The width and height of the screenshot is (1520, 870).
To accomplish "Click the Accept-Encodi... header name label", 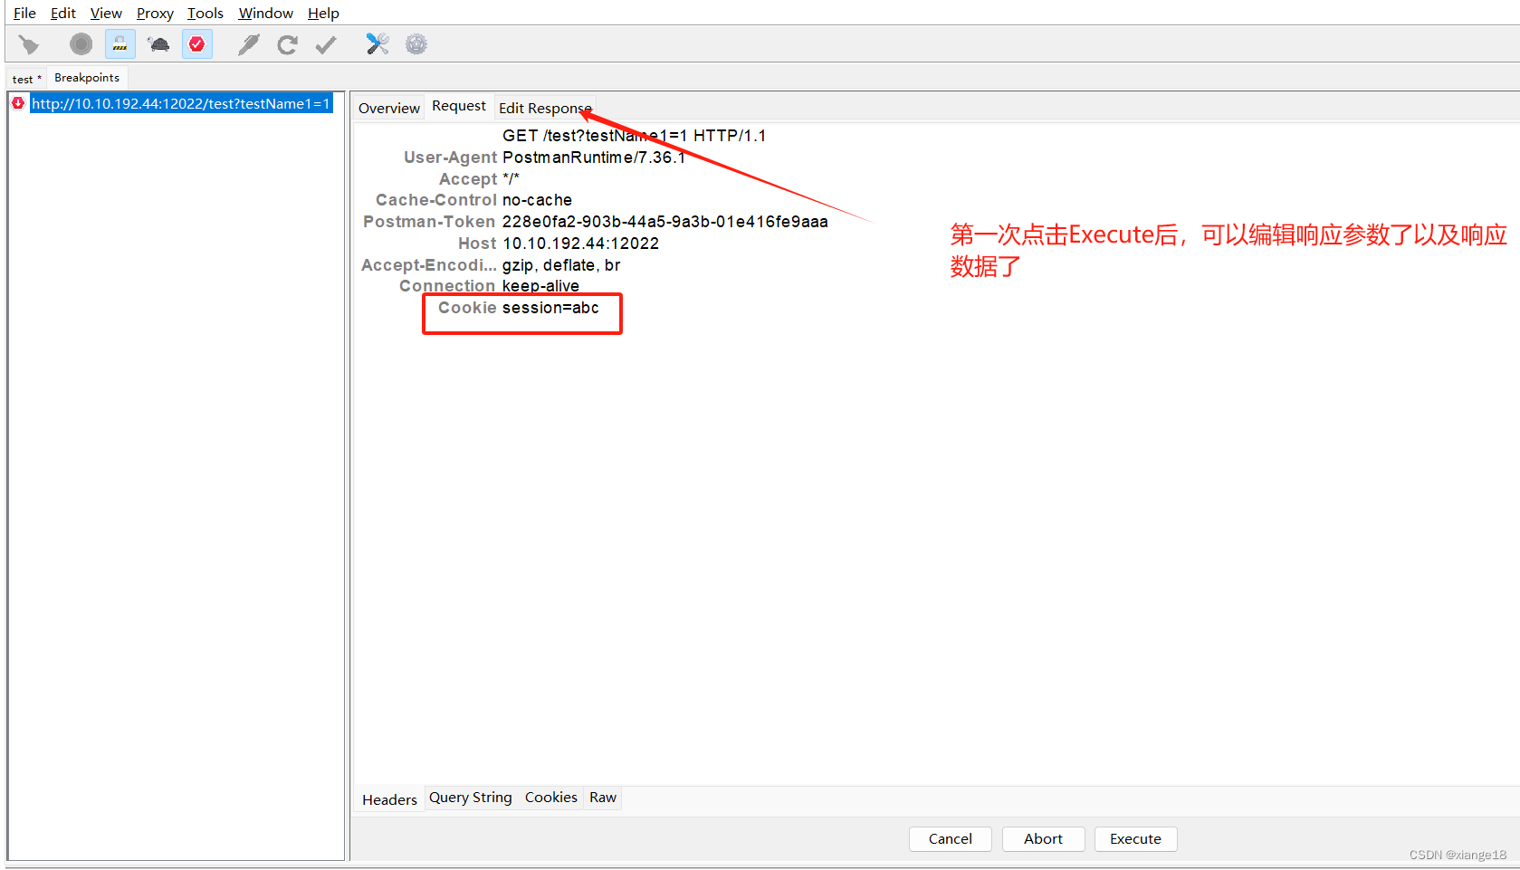I will 428,265.
